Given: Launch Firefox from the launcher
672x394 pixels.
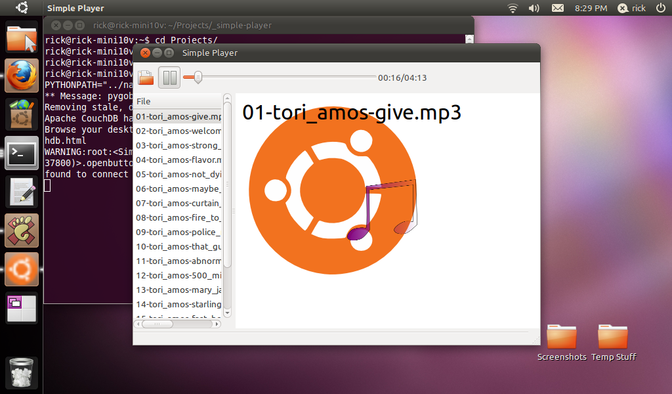Looking at the screenshot, I should point(21,75).
